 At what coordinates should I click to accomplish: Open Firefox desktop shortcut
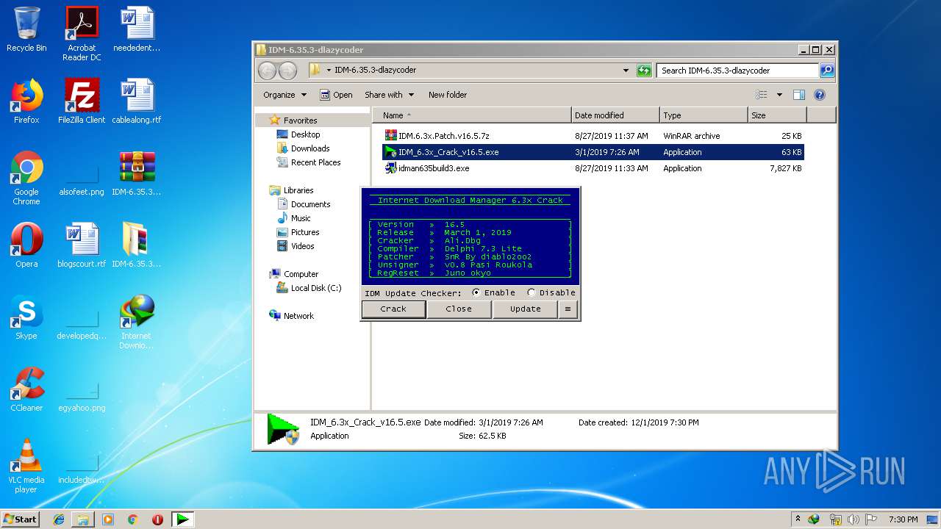[x=26, y=101]
